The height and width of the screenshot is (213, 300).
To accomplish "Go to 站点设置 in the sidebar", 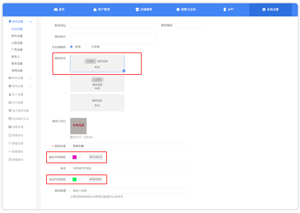I will [17, 29].
